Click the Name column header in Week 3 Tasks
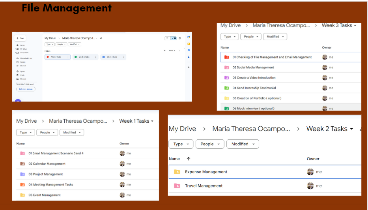The width and height of the screenshot is (368, 210). pyautogui.click(x=224, y=47)
